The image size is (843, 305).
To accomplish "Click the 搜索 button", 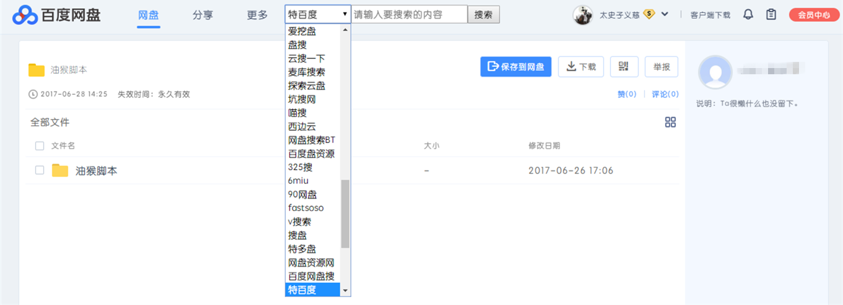I will [x=484, y=14].
